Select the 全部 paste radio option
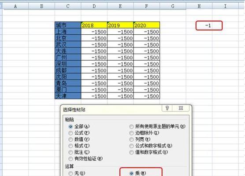 [x=71, y=127]
